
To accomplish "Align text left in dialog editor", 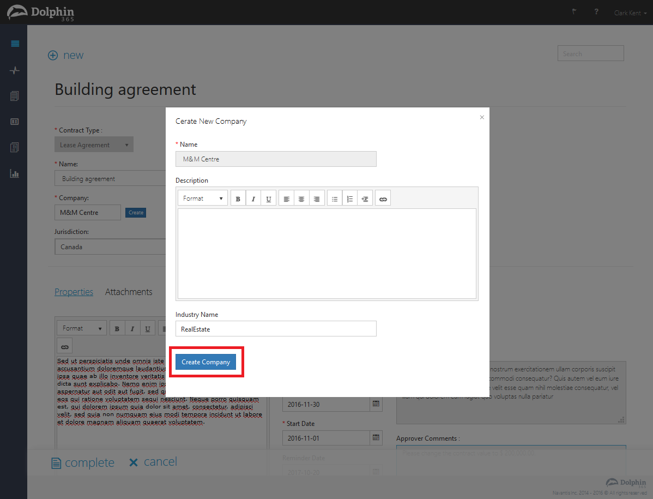I will pyautogui.click(x=287, y=199).
